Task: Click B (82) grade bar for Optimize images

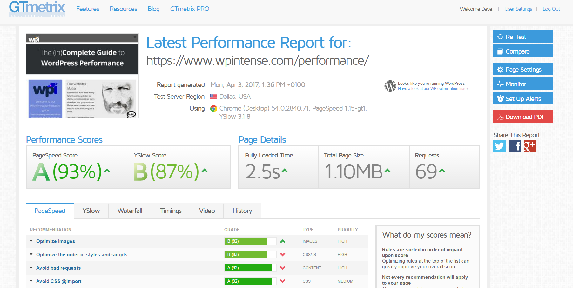Action: (x=250, y=241)
